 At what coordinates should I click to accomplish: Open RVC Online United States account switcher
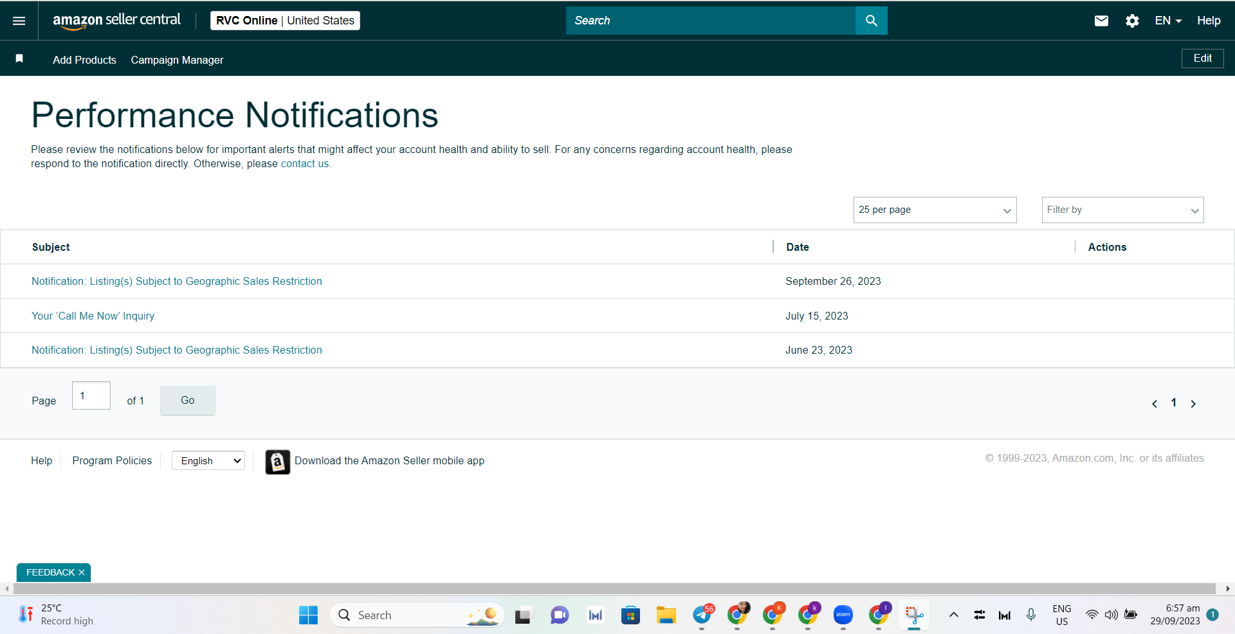[285, 21]
